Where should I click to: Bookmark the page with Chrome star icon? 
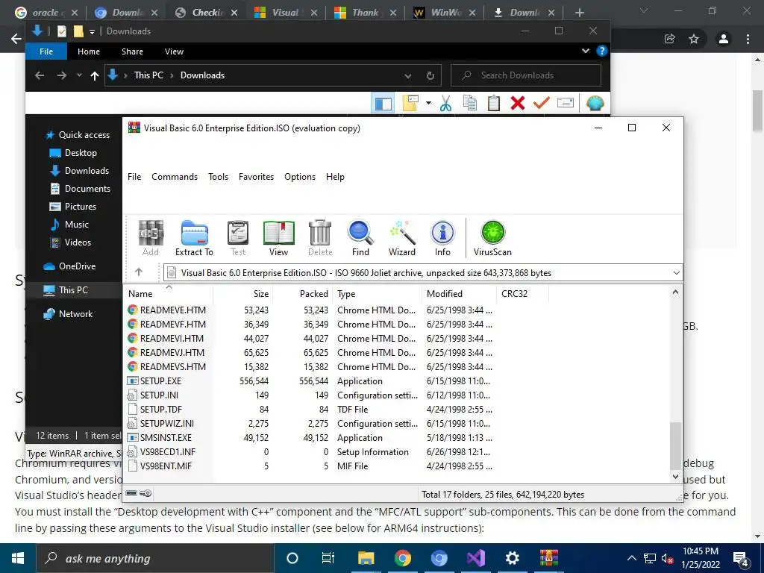694,39
